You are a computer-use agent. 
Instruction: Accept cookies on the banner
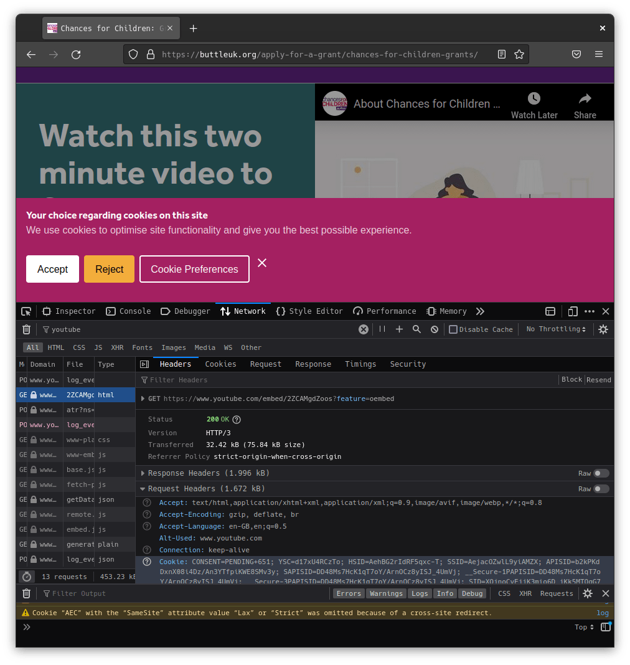click(52, 270)
